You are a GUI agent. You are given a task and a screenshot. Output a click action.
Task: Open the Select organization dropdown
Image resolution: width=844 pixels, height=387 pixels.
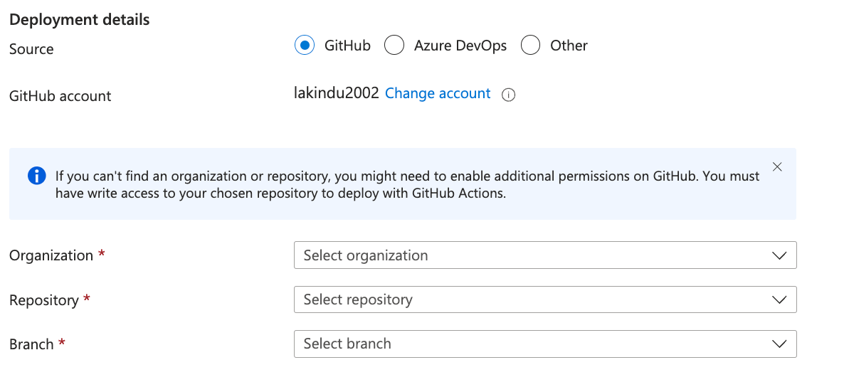(544, 255)
